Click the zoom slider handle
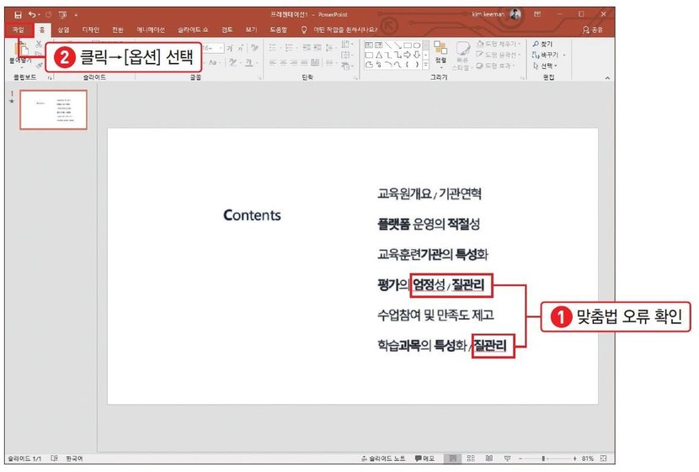699x472 pixels. pyautogui.click(x=543, y=459)
